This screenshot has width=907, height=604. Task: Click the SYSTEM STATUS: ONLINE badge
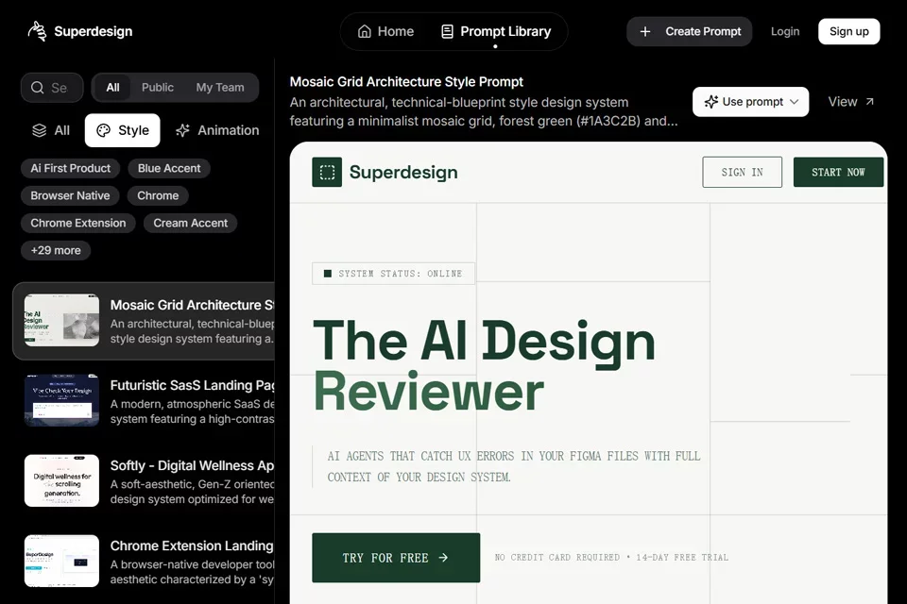[393, 274]
